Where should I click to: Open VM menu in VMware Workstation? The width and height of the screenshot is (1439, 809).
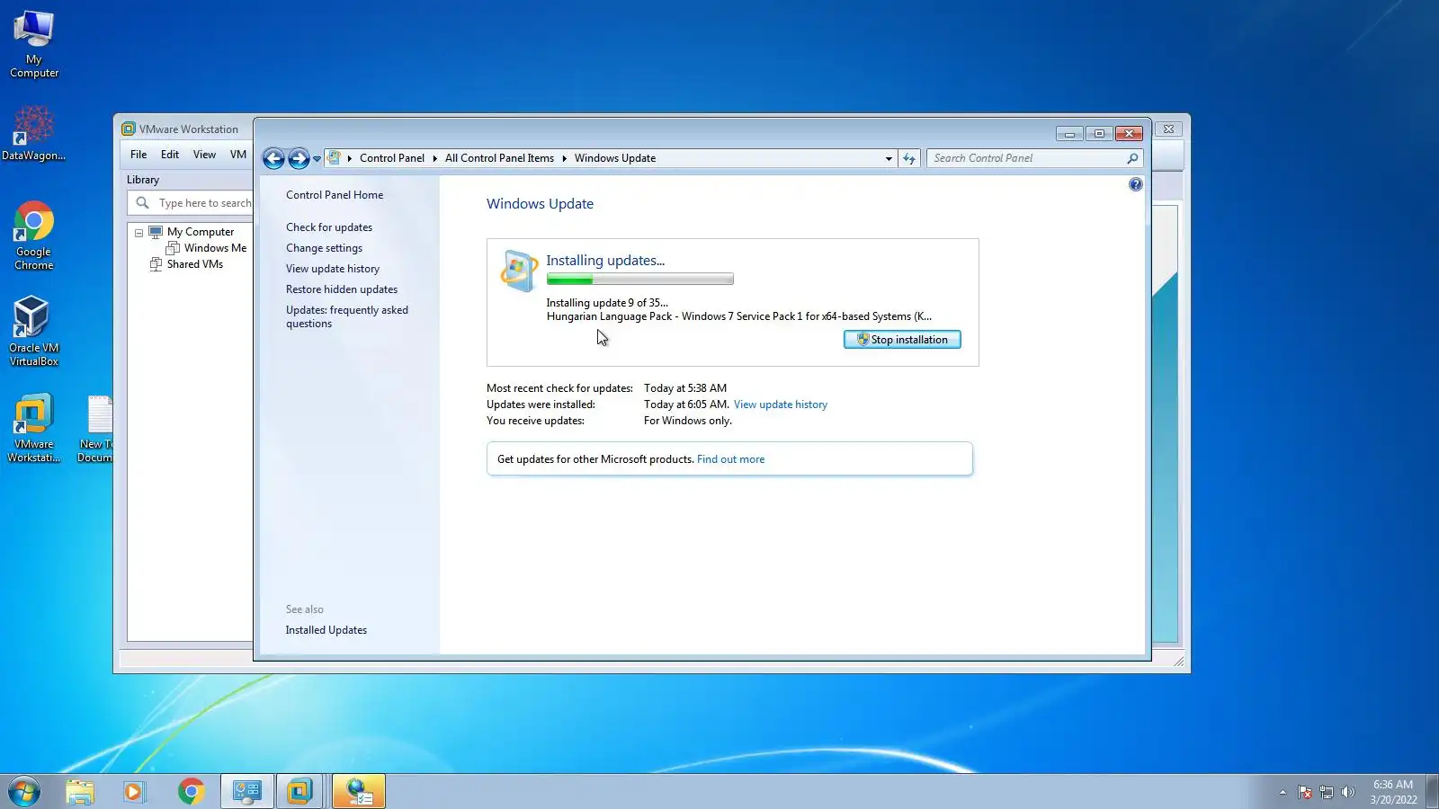238,155
